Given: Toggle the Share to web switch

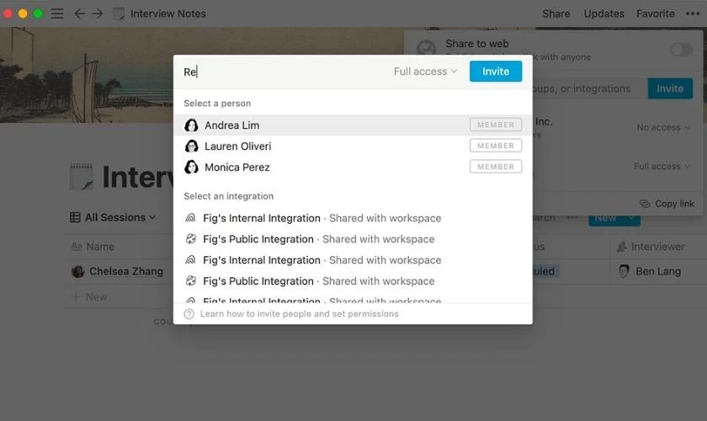Looking at the screenshot, I should point(681,50).
